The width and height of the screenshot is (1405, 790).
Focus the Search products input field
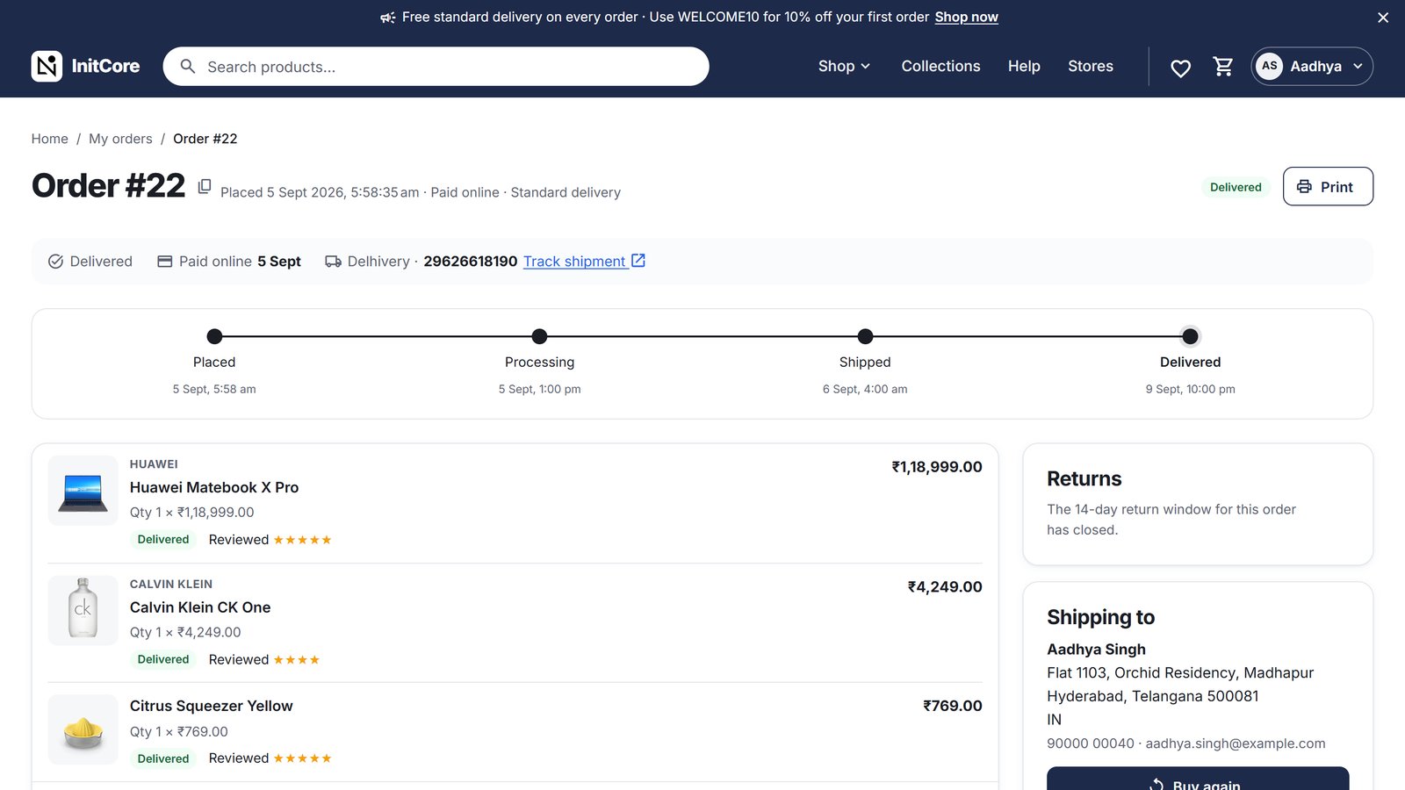click(x=436, y=67)
